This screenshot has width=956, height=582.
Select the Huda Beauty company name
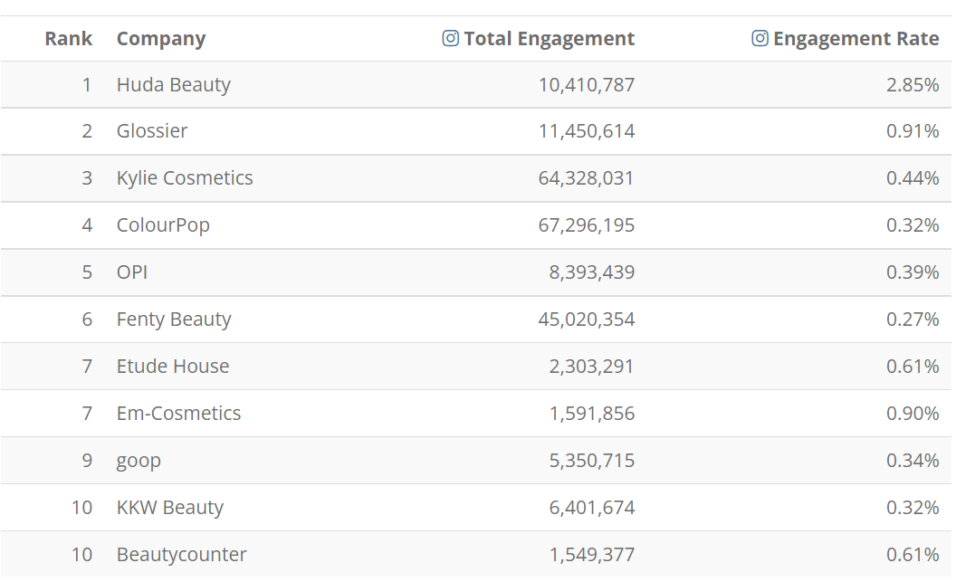174,85
